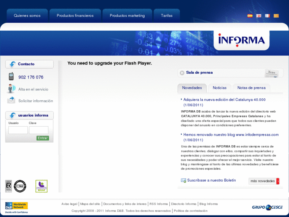Click the AENOR ER certification badge

(8, 186)
